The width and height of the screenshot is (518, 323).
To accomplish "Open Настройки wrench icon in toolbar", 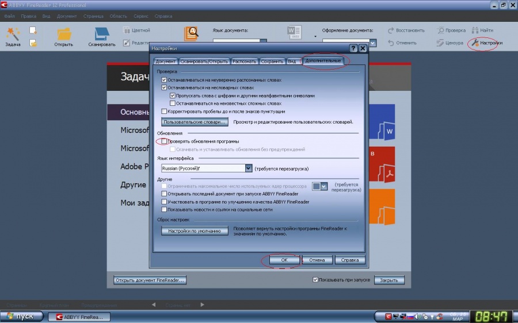I will coord(475,43).
